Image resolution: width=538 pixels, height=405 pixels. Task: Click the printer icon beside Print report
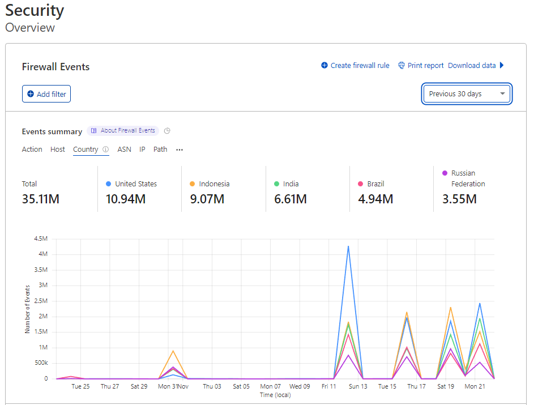pyautogui.click(x=402, y=66)
